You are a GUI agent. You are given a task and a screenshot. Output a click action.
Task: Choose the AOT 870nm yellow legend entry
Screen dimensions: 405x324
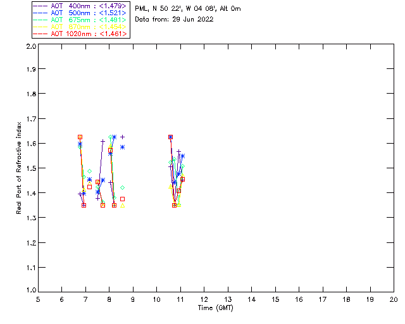click(80, 27)
